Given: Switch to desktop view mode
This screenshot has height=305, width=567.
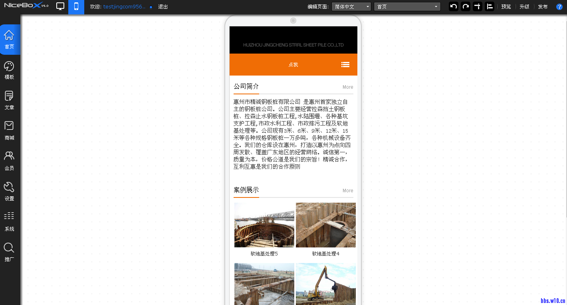Looking at the screenshot, I should (60, 6).
